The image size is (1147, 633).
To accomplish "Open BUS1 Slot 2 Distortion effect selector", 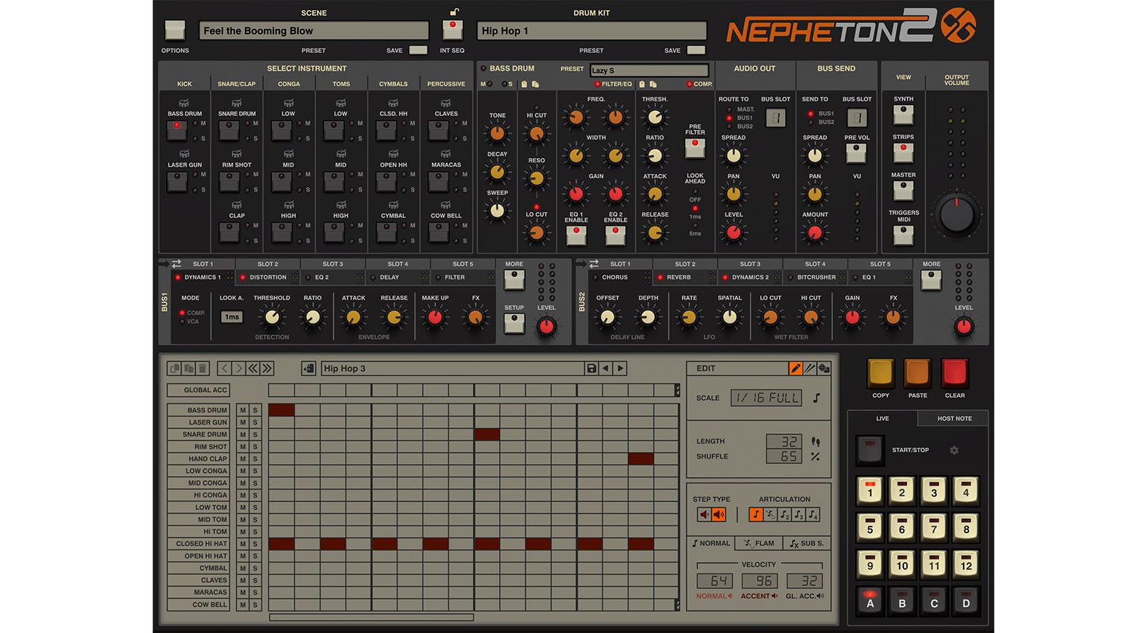I will pyautogui.click(x=268, y=277).
